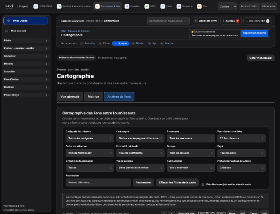The height and width of the screenshot is (214, 280).
Task: Switch to the Matrice tab
Action: click(x=93, y=96)
